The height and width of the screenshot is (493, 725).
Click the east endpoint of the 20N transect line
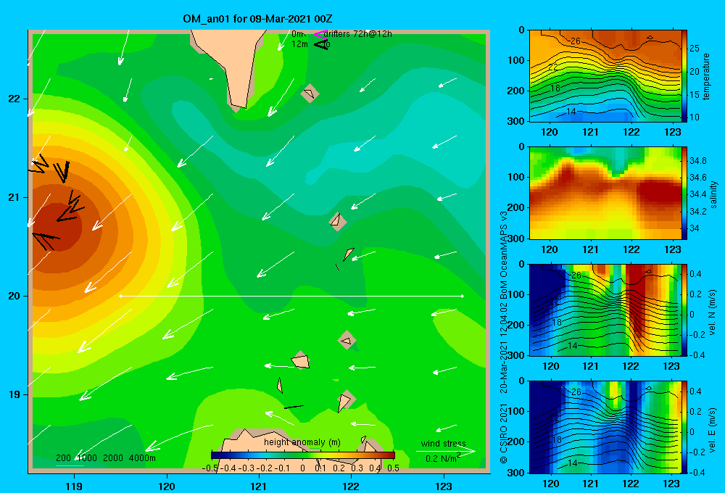coord(463,296)
